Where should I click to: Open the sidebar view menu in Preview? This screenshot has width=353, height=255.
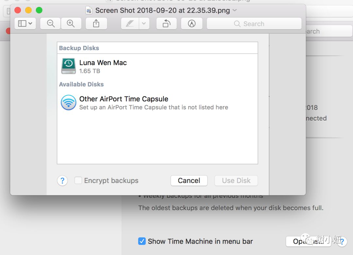(x=25, y=23)
